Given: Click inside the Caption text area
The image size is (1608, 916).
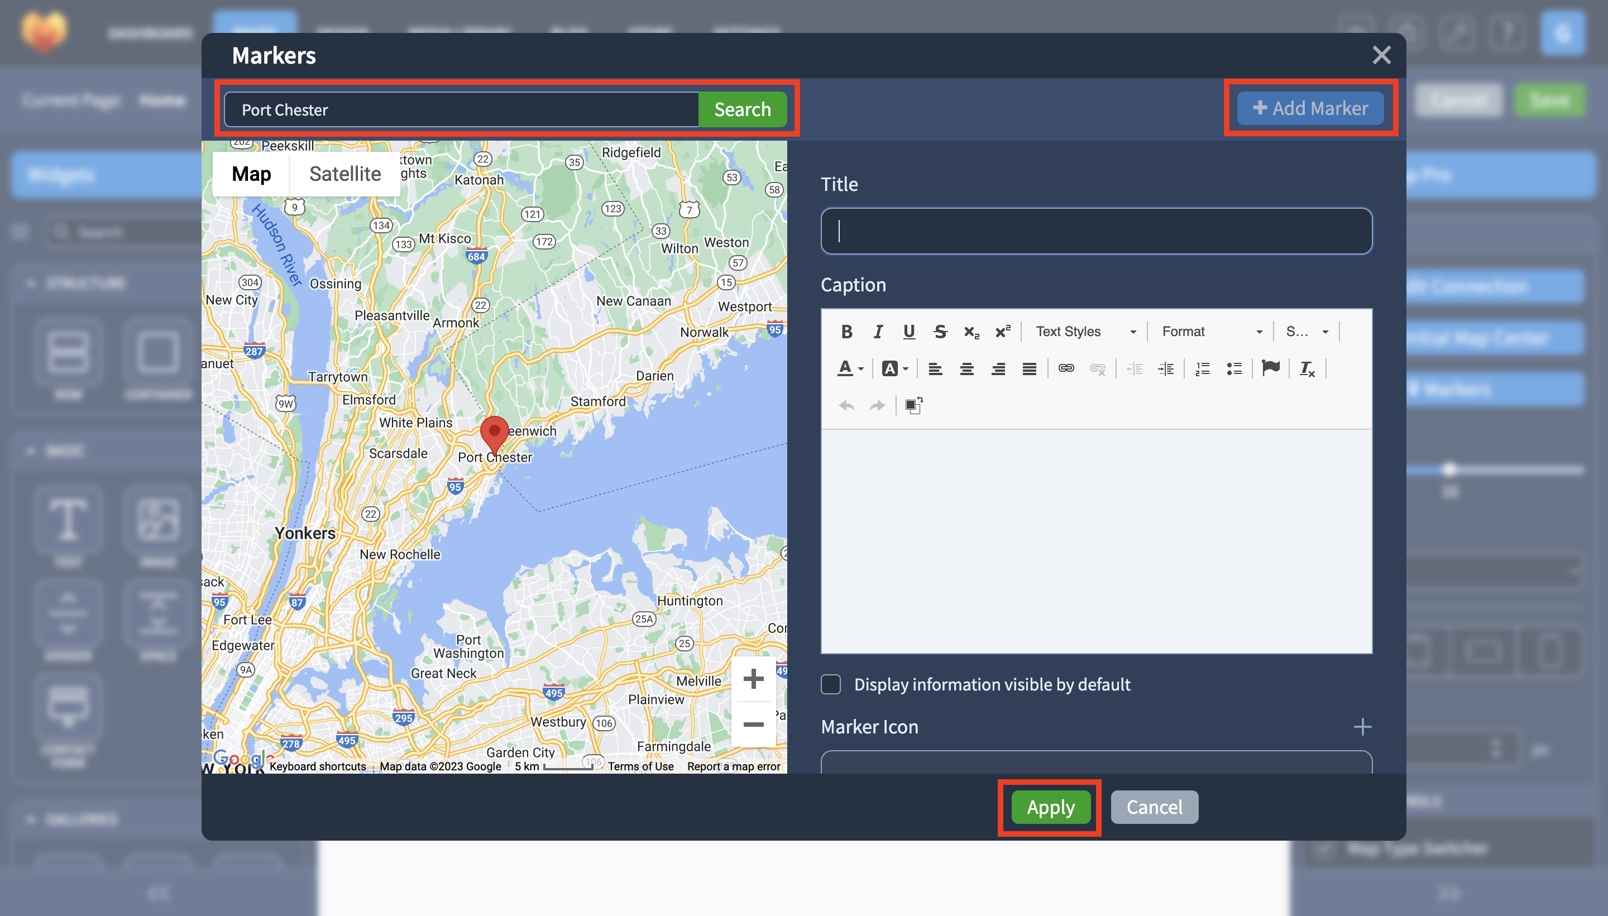Looking at the screenshot, I should coord(1096,541).
